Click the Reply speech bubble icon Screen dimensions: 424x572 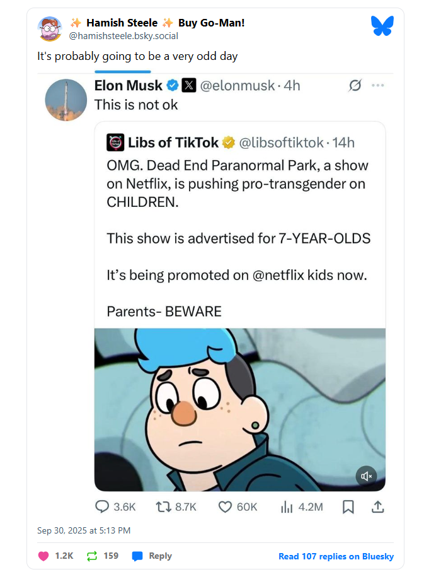[x=137, y=556]
